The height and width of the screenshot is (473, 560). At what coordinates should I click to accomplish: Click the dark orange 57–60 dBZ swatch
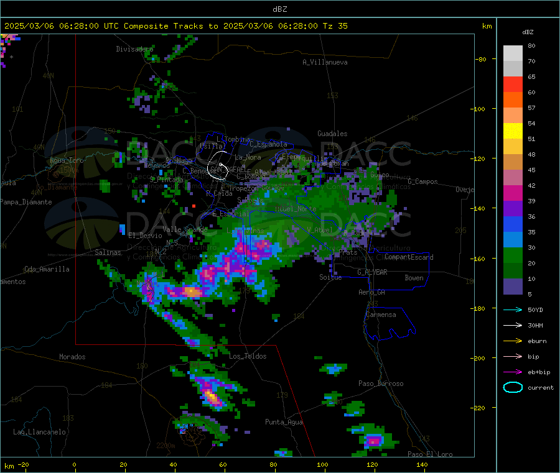coord(513,100)
